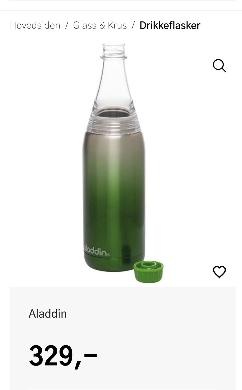Screen dimensions: 242x390
Task: Select the Drikkeflasker breadcrumb
Action: 170,25
